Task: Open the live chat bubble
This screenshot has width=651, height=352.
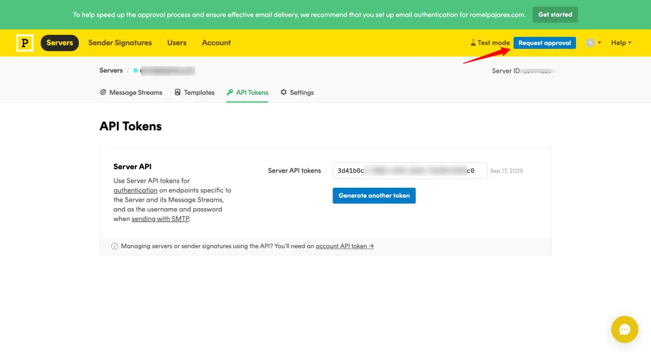Action: coord(624,329)
